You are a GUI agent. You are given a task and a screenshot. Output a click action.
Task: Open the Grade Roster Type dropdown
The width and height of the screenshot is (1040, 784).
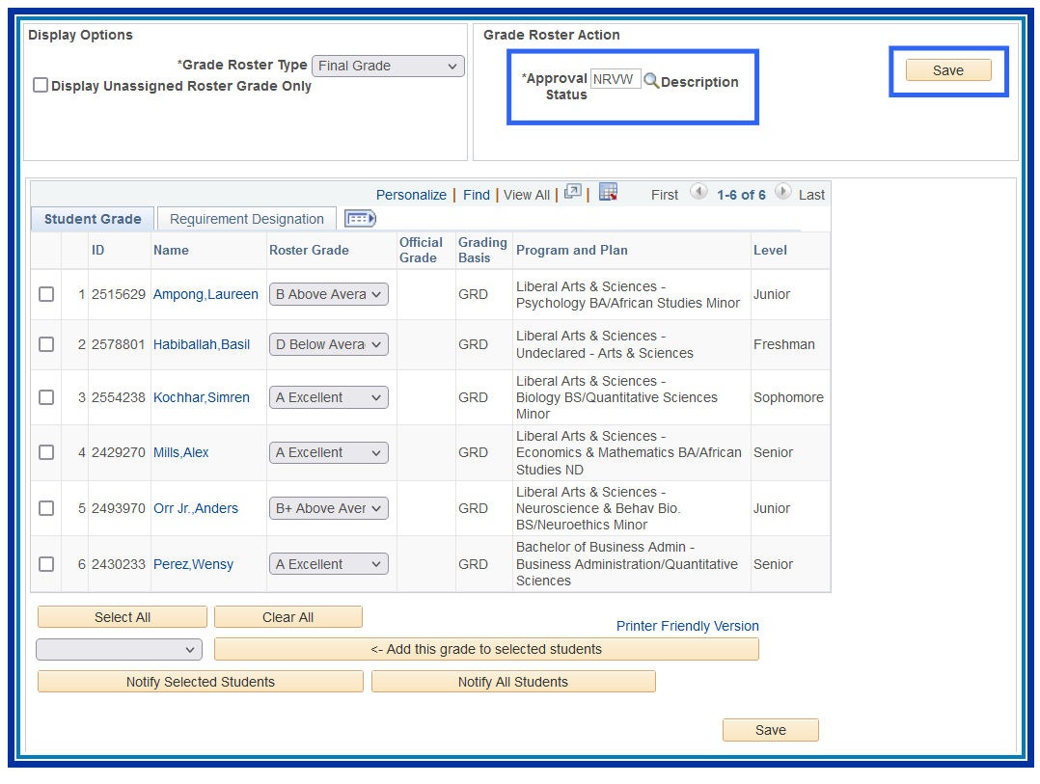[x=388, y=66]
